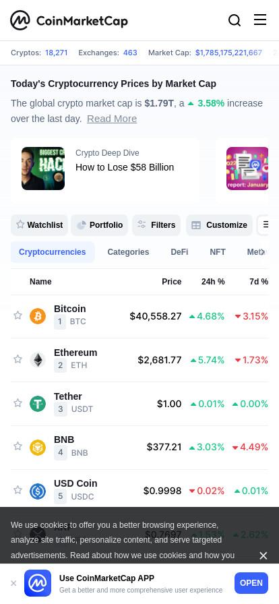Dismiss the cookie notice banner

pyautogui.click(x=263, y=555)
